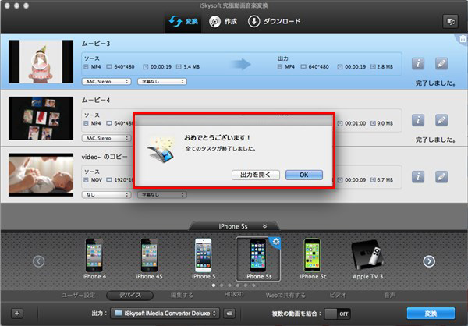Select the ムービー4 thumbnail

point(41,119)
